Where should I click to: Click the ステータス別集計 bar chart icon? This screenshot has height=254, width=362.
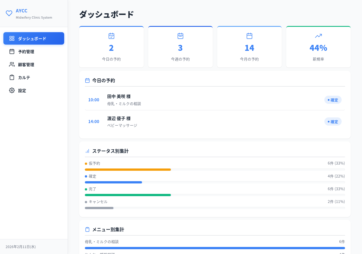click(x=87, y=151)
